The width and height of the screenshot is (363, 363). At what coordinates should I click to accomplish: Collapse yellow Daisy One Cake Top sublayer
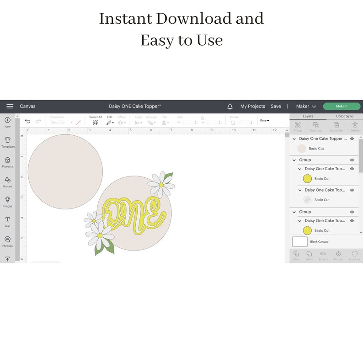coord(299,169)
